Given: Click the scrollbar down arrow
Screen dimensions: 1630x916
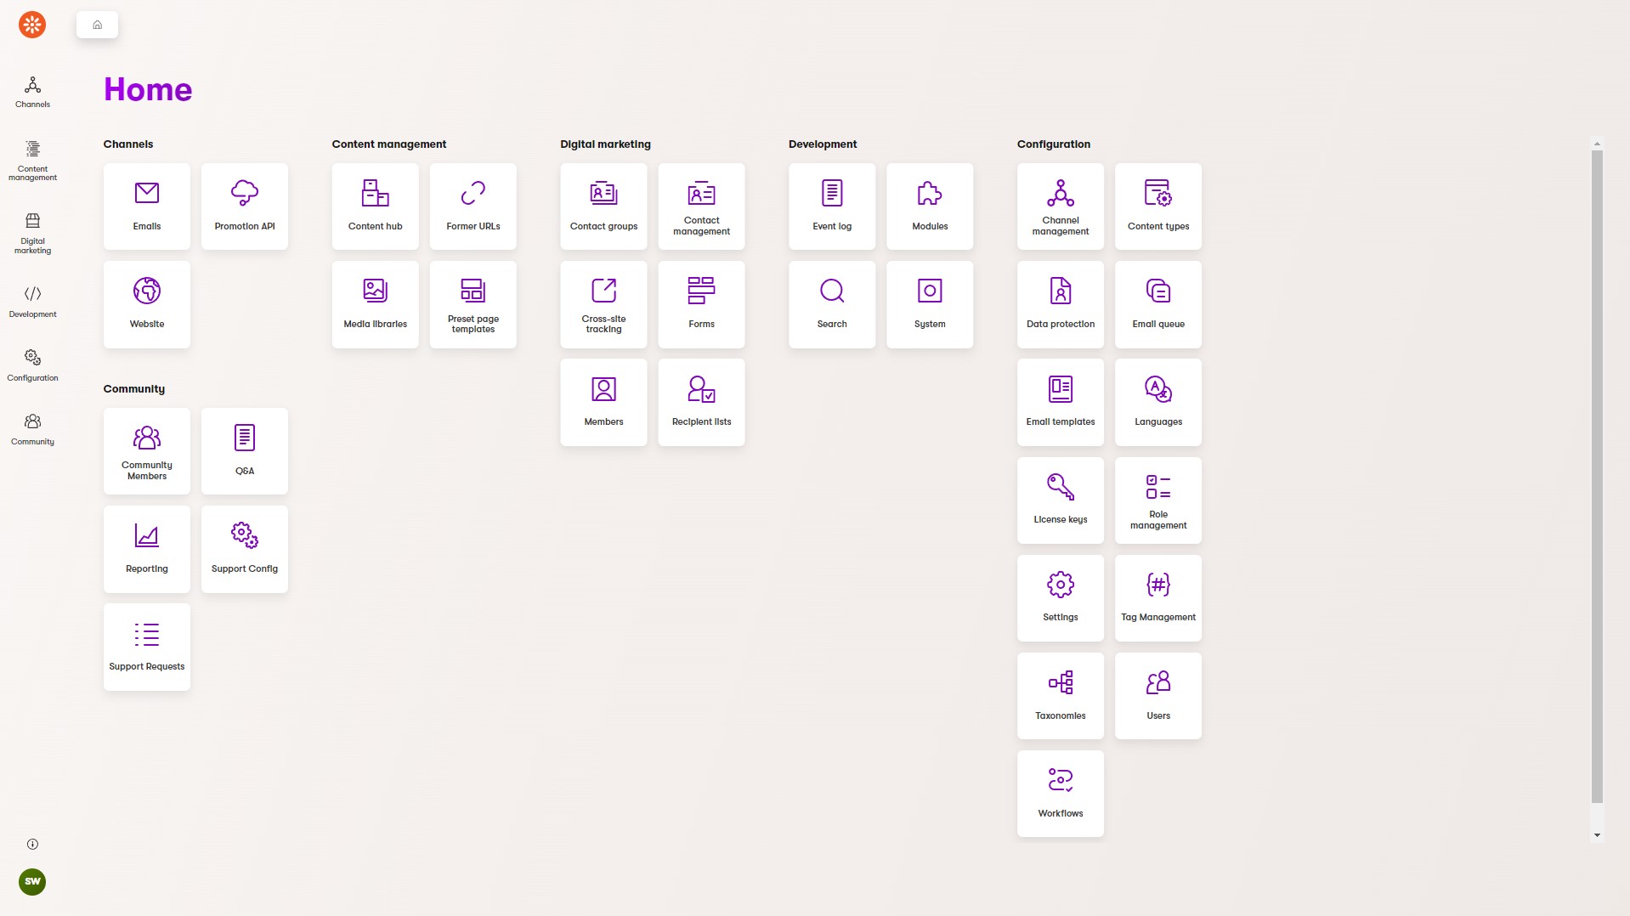Looking at the screenshot, I should coord(1597,835).
